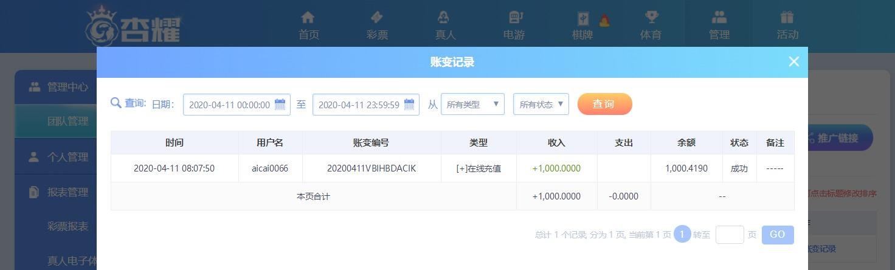Click the 首页 home icon
The height and width of the screenshot is (270, 895).
[308, 17]
